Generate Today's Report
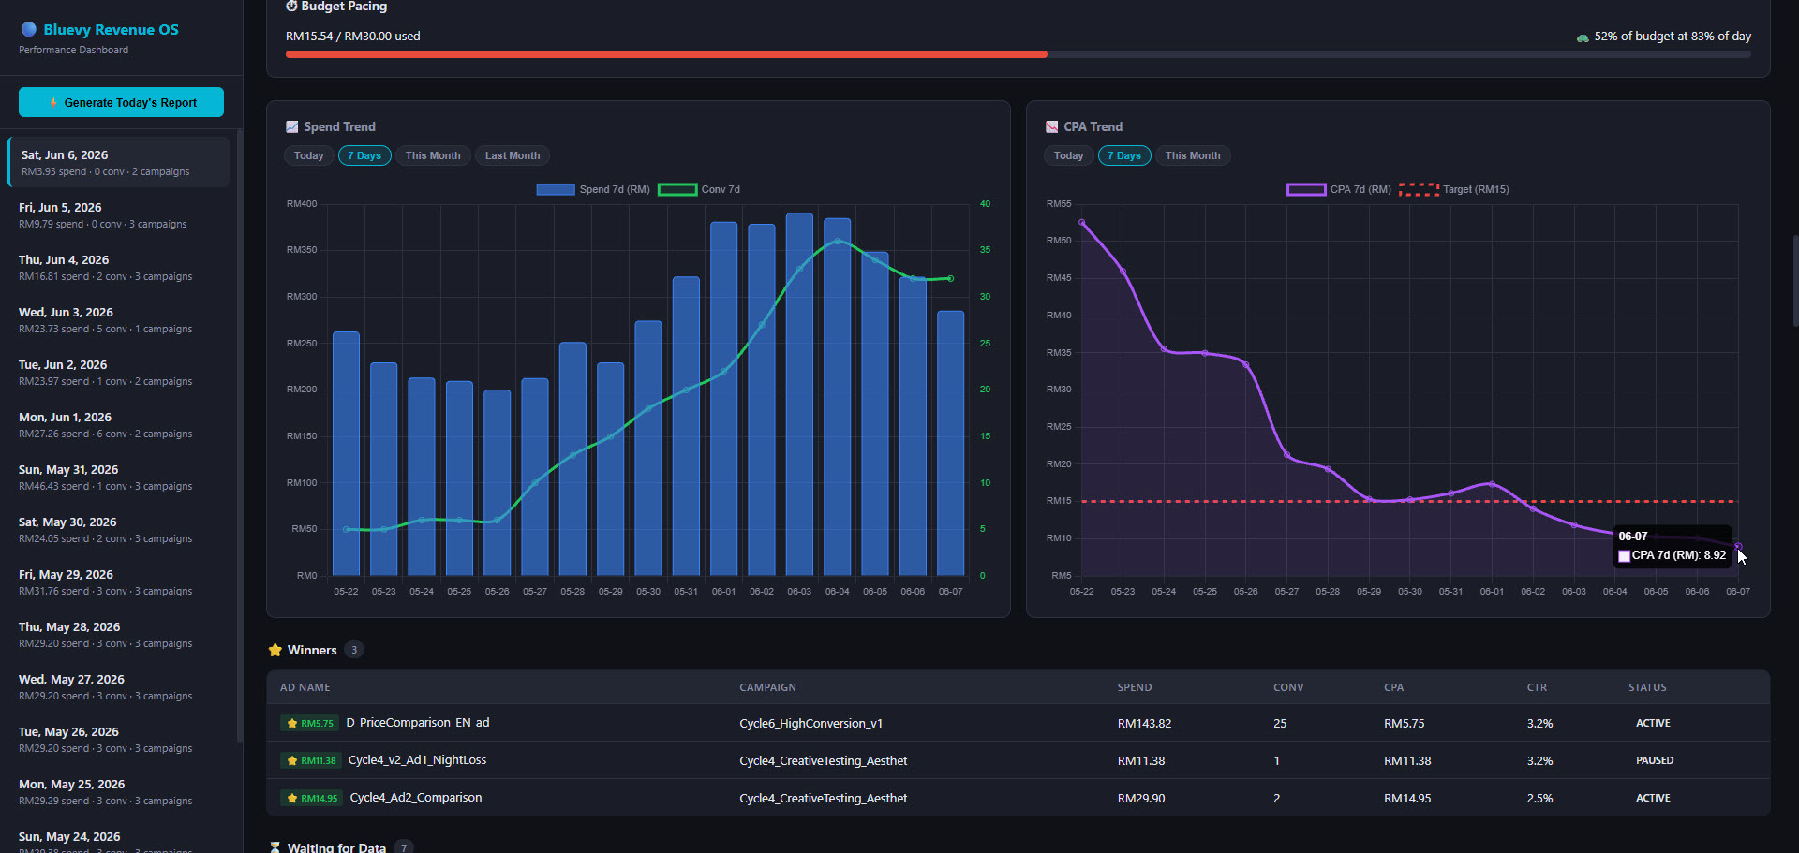This screenshot has width=1799, height=853. tap(121, 102)
